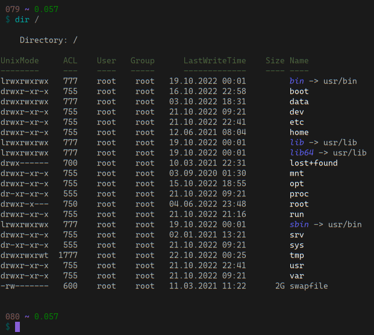The height and width of the screenshot is (335, 374).
Task: Select the 'dir' command text
Action: [22, 19]
